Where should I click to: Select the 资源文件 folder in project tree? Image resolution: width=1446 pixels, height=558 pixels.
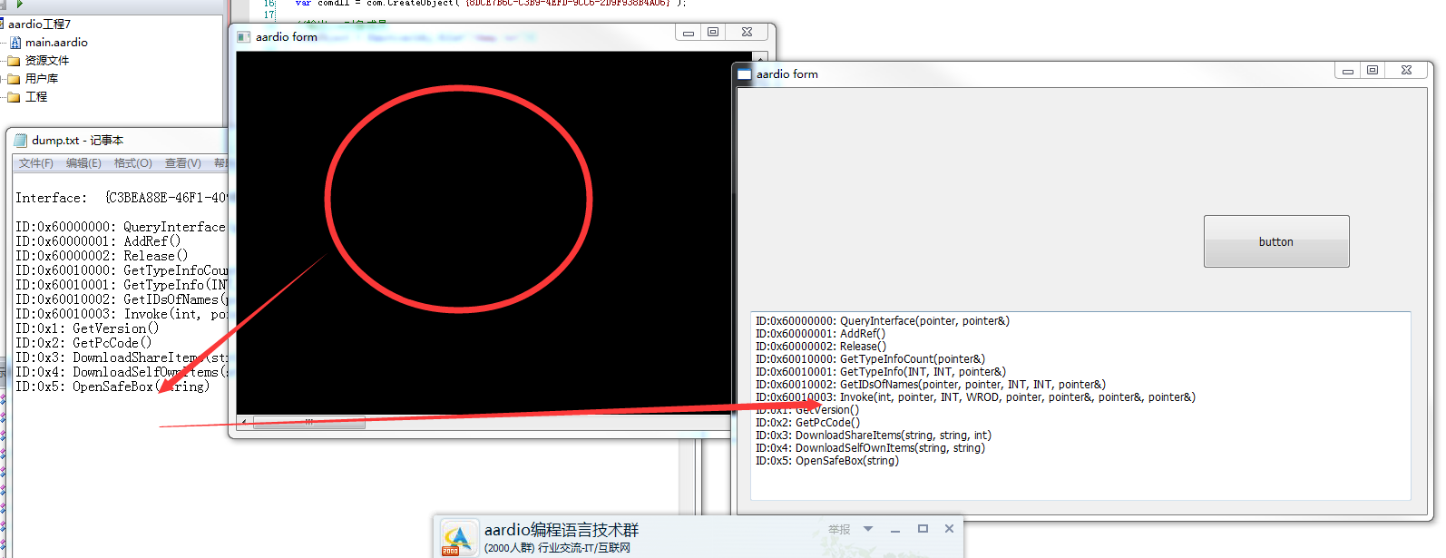pos(47,61)
